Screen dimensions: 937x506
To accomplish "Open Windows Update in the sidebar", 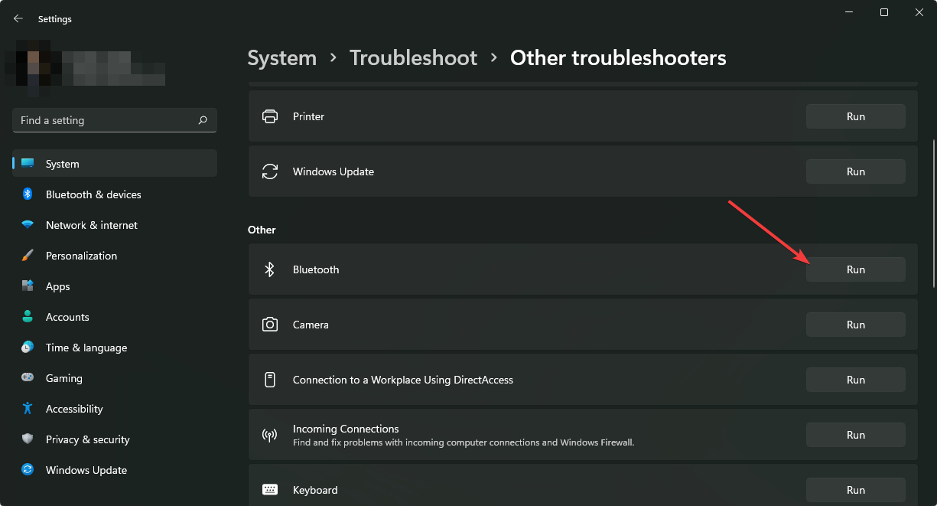I will point(115,470).
